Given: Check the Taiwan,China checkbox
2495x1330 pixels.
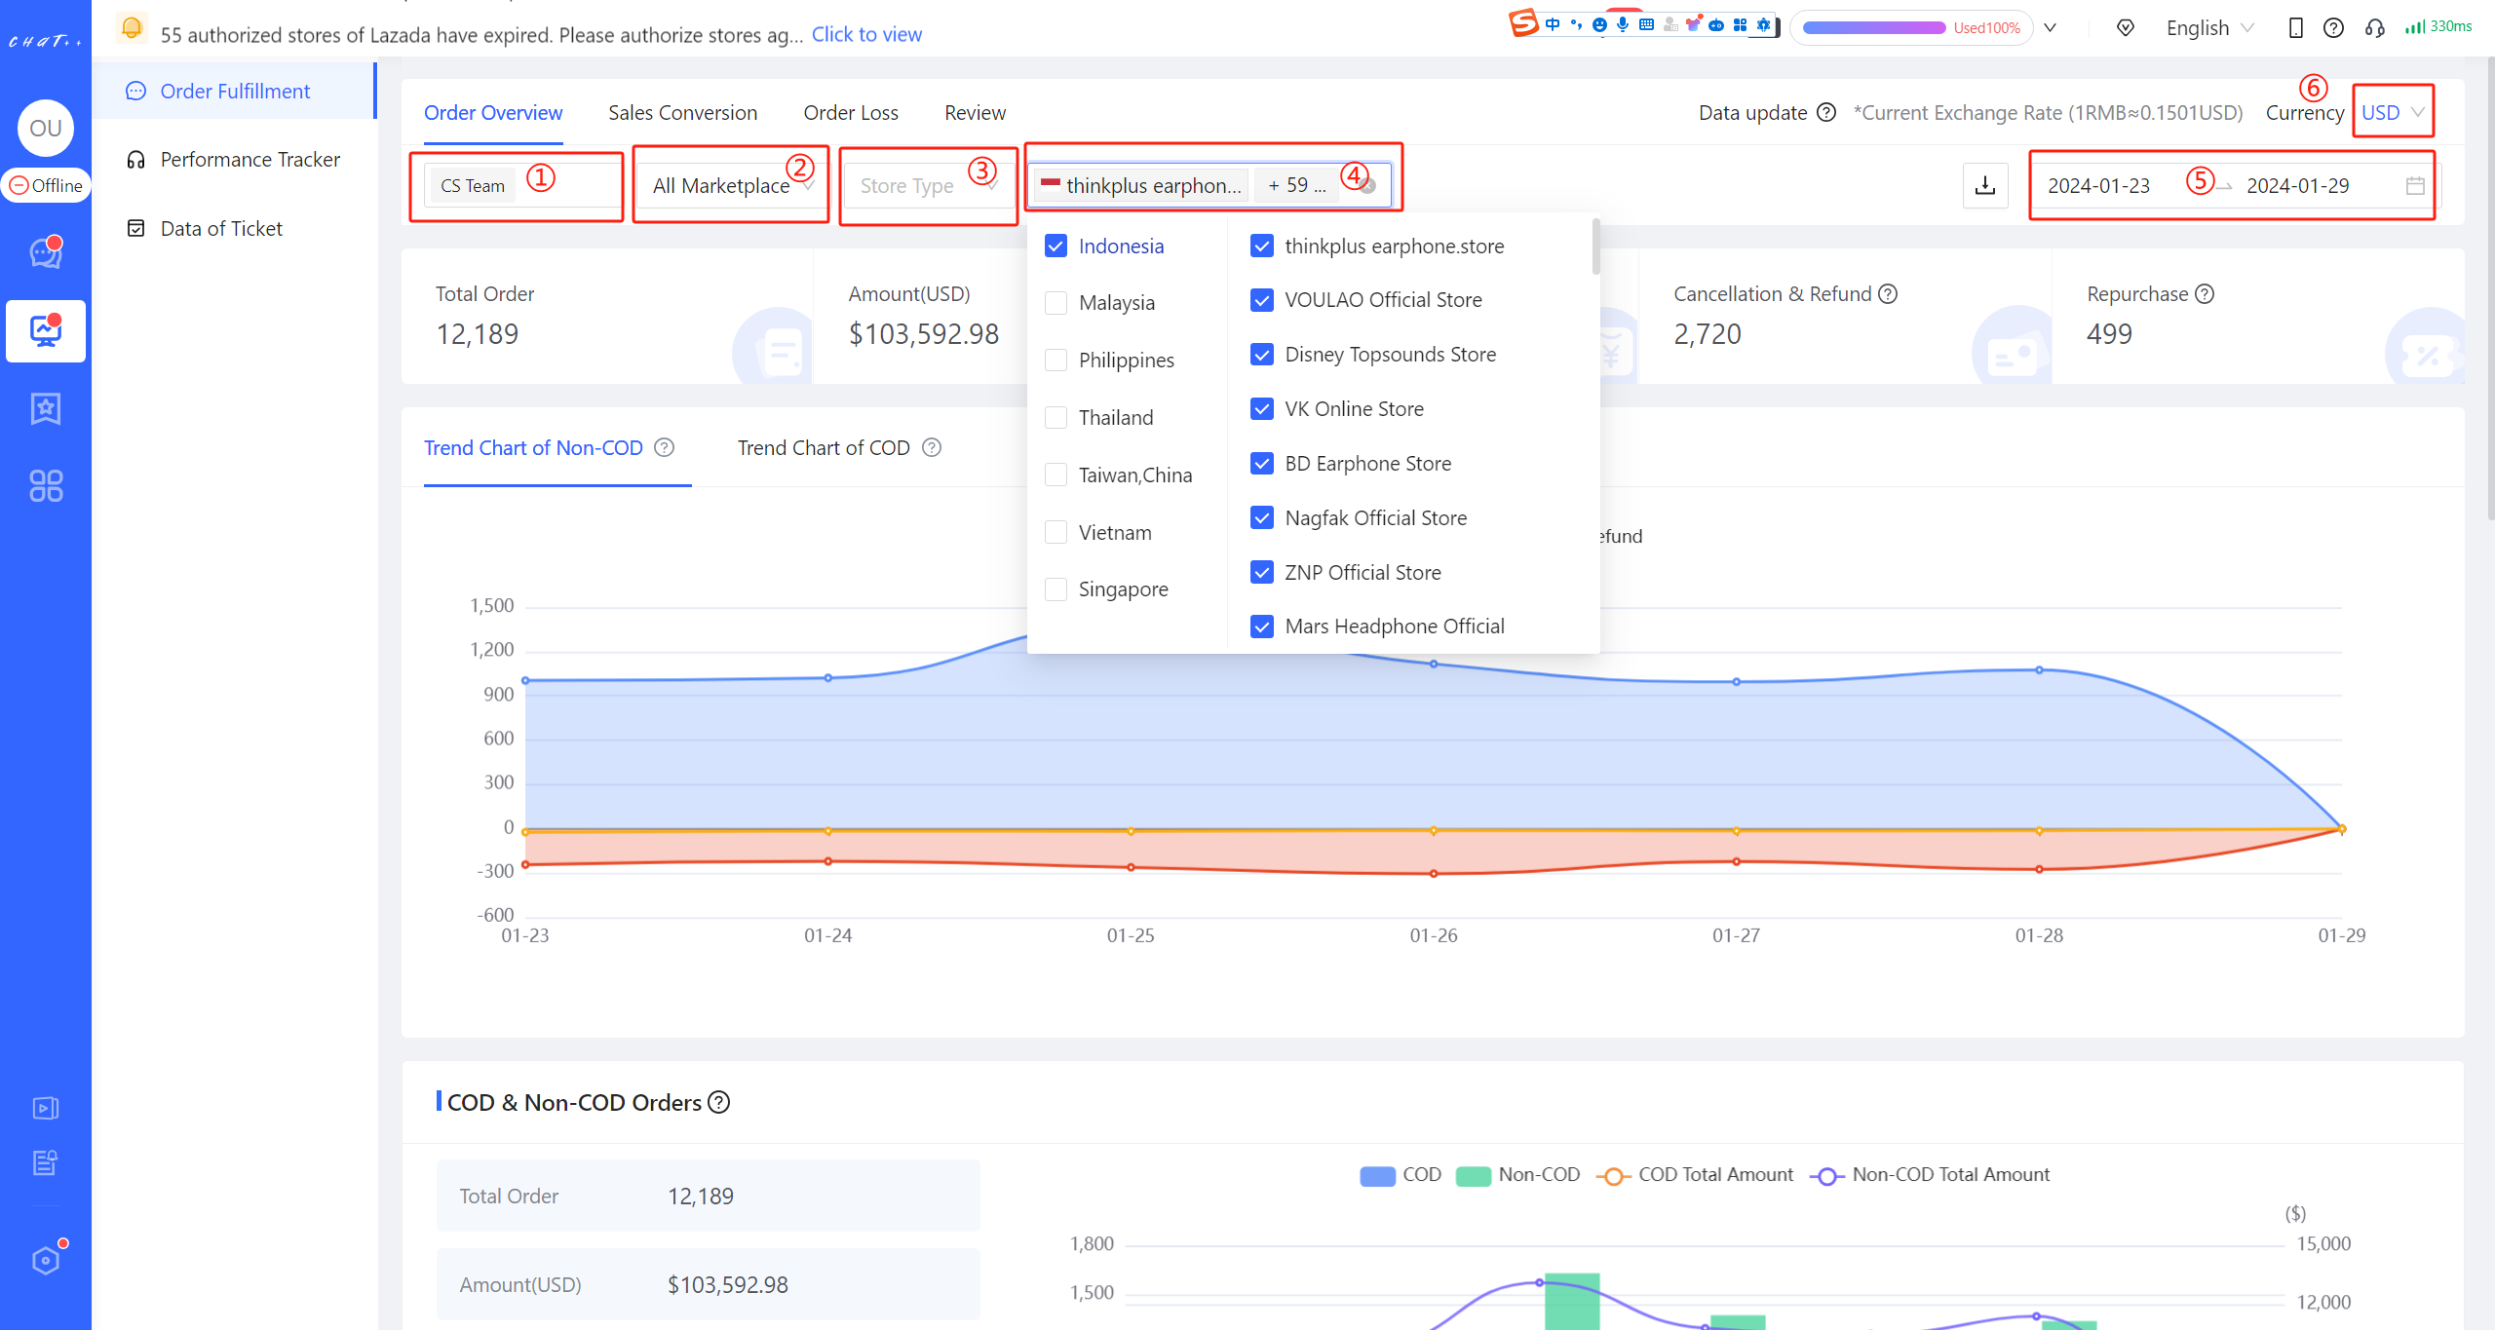Looking at the screenshot, I should (1056, 475).
